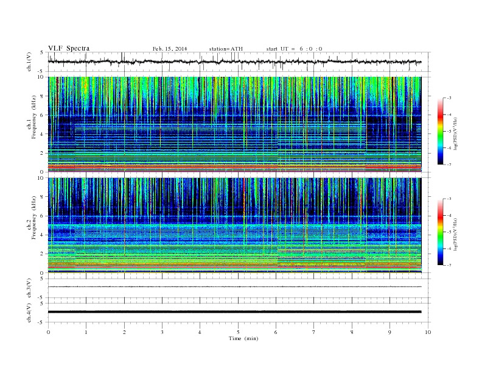This screenshot has width=482, height=373.
Task: Click the ch.2 spectrogram color bar
Action: coord(440,232)
